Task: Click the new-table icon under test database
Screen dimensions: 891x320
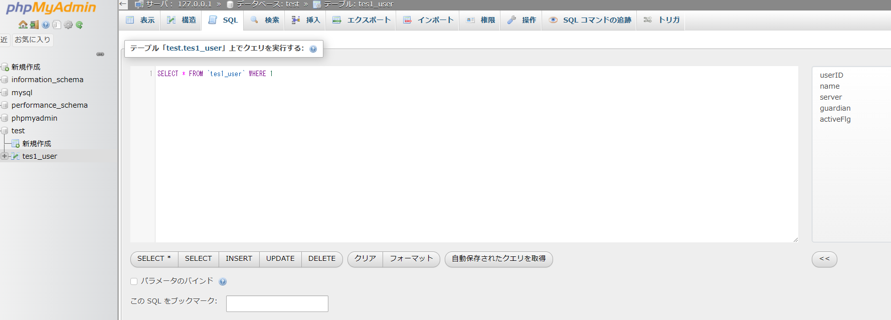Action: (x=16, y=144)
